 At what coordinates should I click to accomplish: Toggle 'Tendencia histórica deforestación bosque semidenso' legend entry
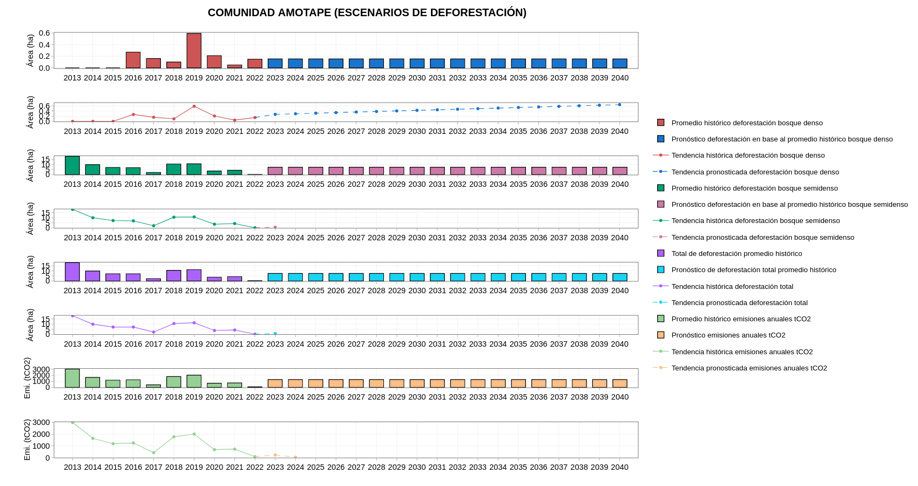click(755, 221)
